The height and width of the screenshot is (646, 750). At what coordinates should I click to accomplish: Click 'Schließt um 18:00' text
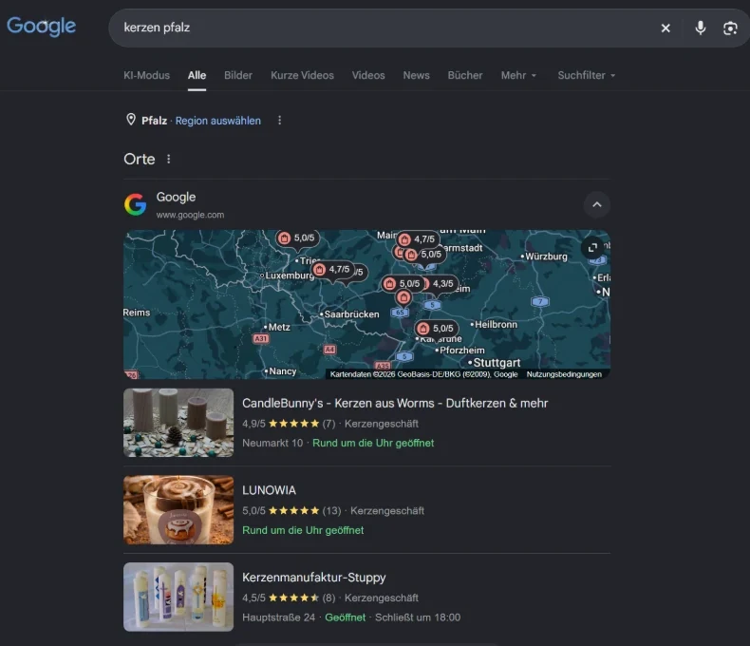click(418, 617)
